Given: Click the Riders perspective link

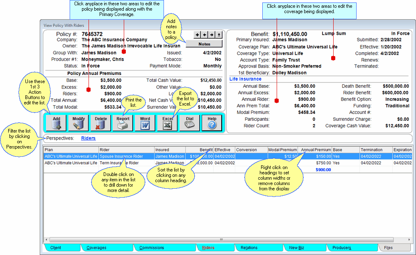Looking at the screenshot, I should pyautogui.click(x=88, y=138).
